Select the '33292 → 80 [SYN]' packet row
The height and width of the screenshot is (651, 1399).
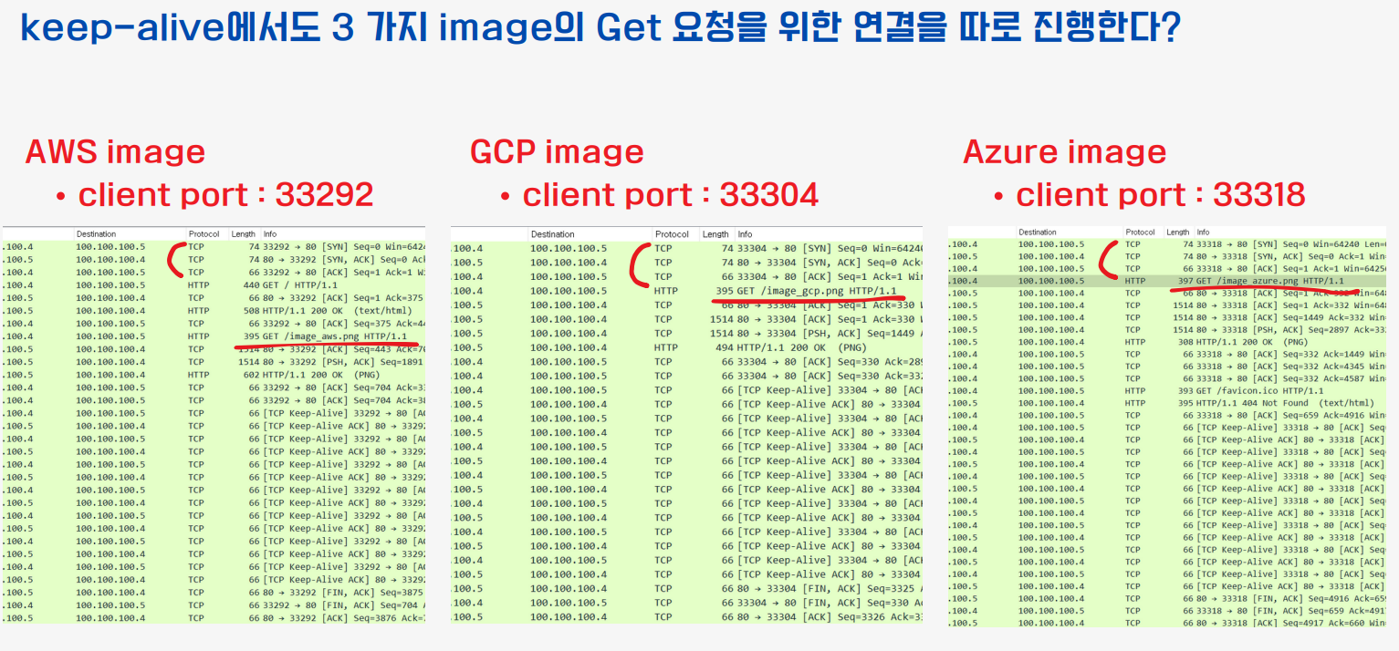pos(214,247)
